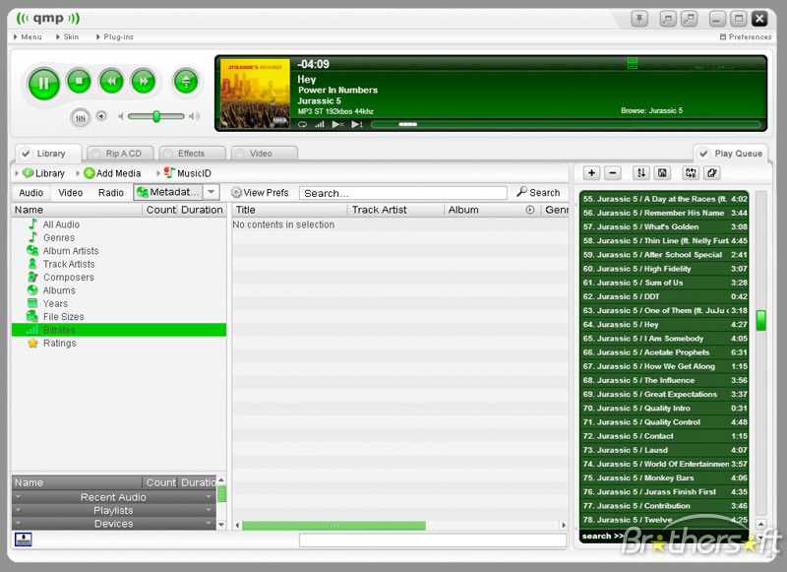Switch to compact mode with first resize icon
Viewport: 787px width, 572px height.
pos(668,19)
